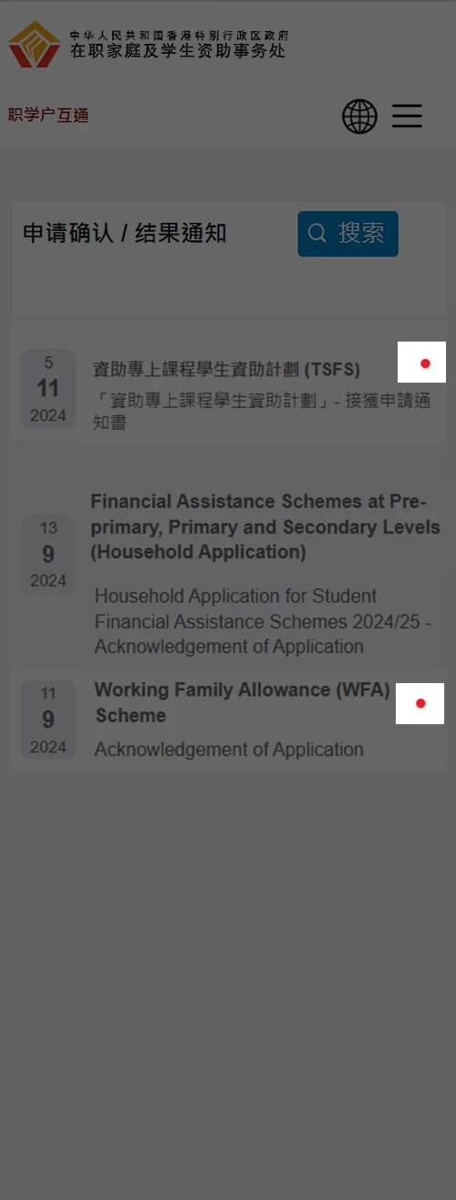Click the agency logo emblem
The image size is (456, 1200).
(x=34, y=44)
